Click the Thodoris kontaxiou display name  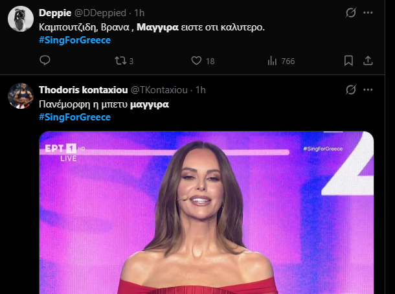83,89
